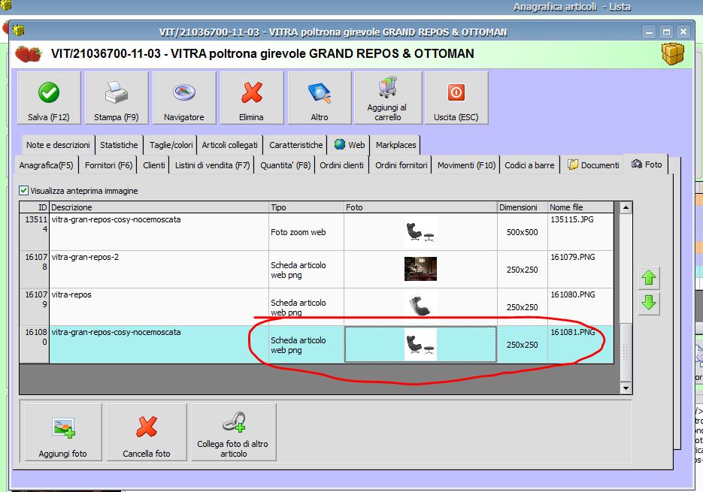Open the Statistiche tab

tap(119, 145)
